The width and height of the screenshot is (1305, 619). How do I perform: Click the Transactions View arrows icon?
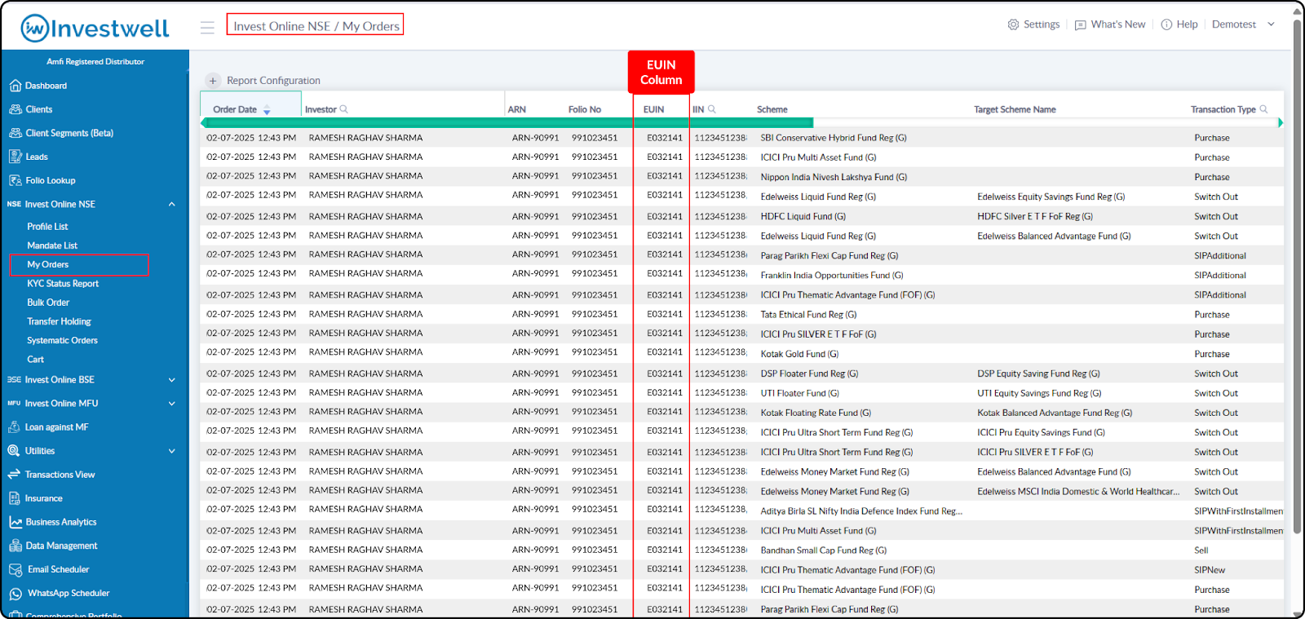[x=14, y=475]
